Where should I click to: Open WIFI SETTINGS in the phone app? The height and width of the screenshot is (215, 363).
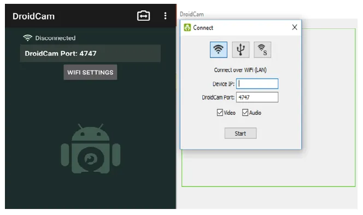[90, 72]
